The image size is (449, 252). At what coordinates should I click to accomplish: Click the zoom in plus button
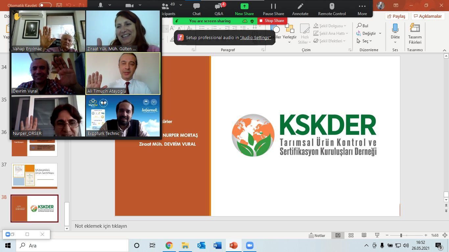pos(426,235)
